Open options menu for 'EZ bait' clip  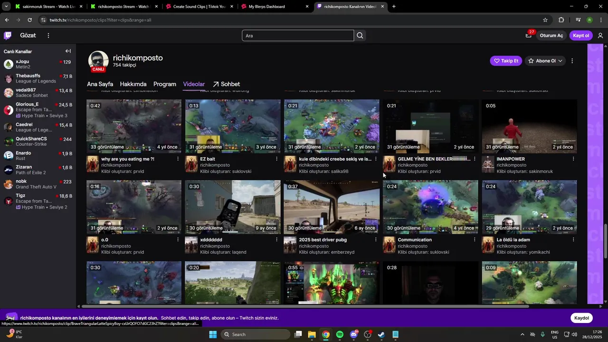point(276,159)
